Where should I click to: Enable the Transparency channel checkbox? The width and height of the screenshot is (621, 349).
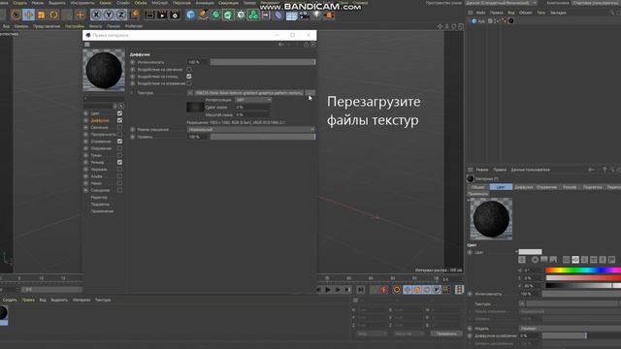tap(119, 135)
